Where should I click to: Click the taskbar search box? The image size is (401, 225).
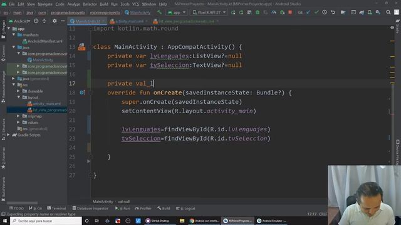point(46,221)
